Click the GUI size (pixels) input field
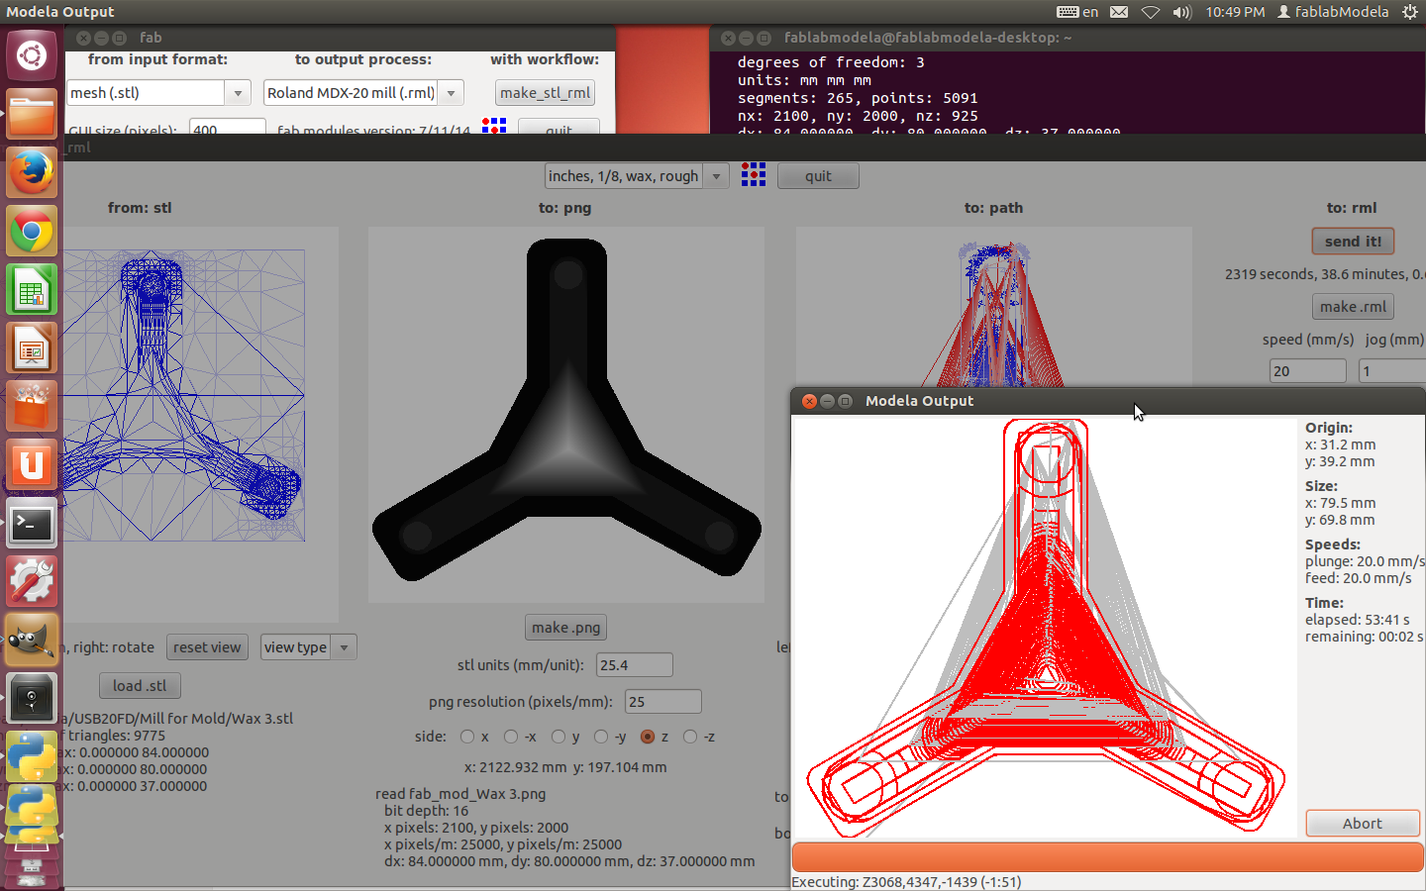This screenshot has height=891, width=1426. (228, 127)
